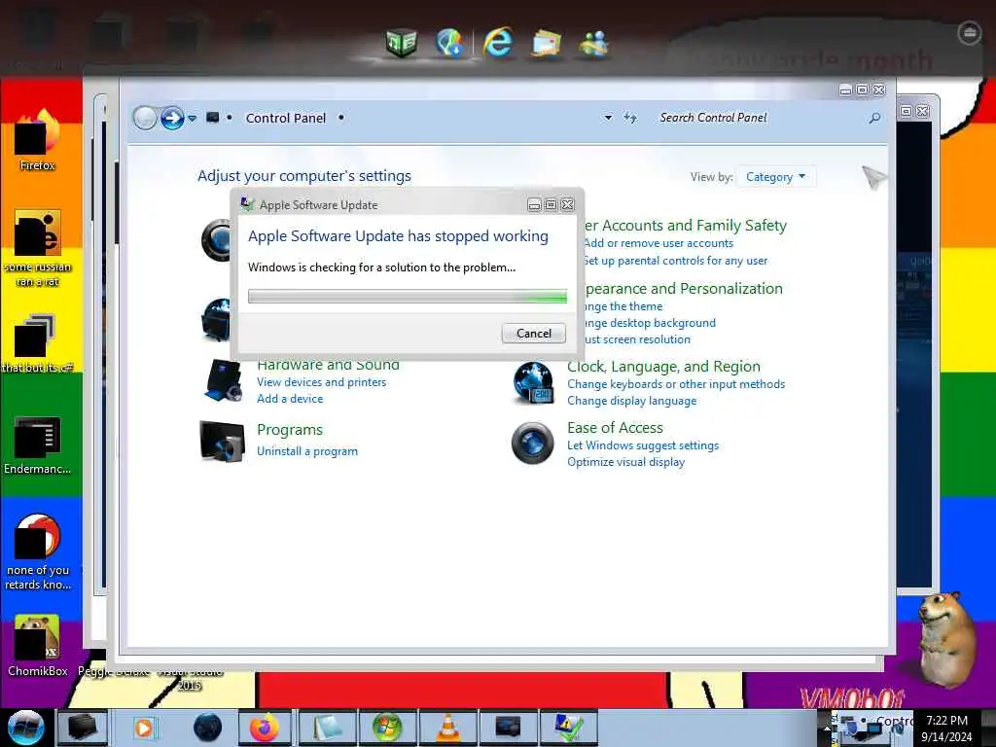Click Change display language
Screen dimensions: 996x747
pyautogui.click(x=632, y=401)
